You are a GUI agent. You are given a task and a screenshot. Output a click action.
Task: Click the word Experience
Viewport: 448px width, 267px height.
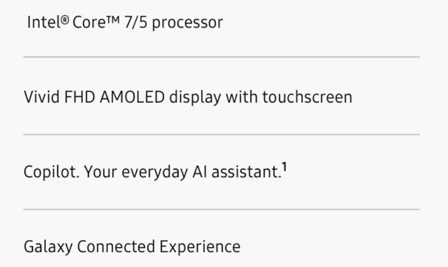[x=200, y=247]
